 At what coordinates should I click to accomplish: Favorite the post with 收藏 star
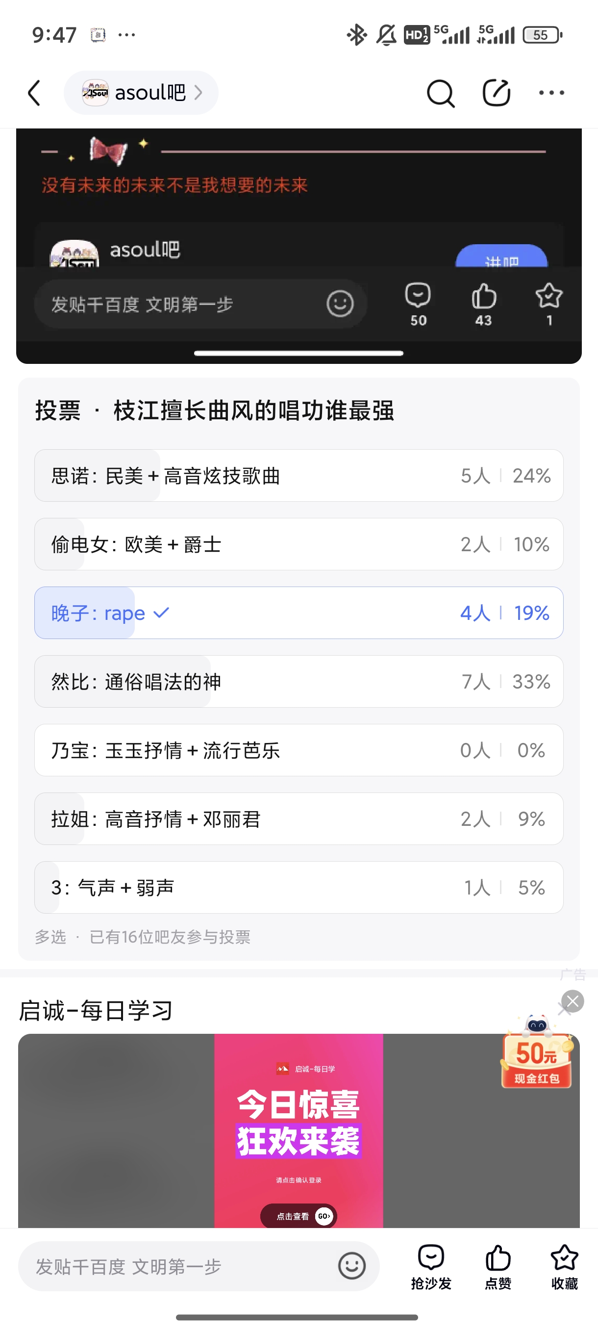(564, 1266)
